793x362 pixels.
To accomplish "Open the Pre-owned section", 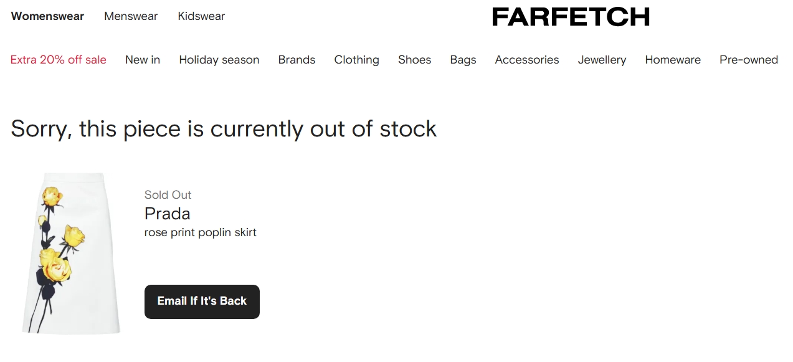I will pos(748,60).
